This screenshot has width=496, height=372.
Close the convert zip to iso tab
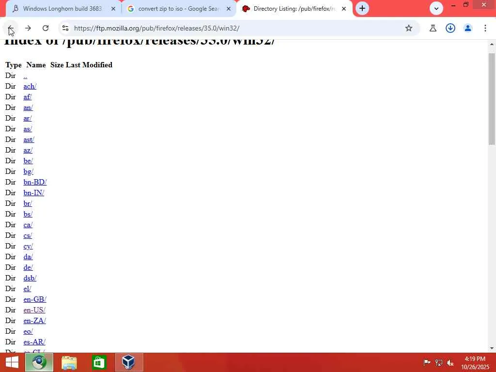(229, 9)
